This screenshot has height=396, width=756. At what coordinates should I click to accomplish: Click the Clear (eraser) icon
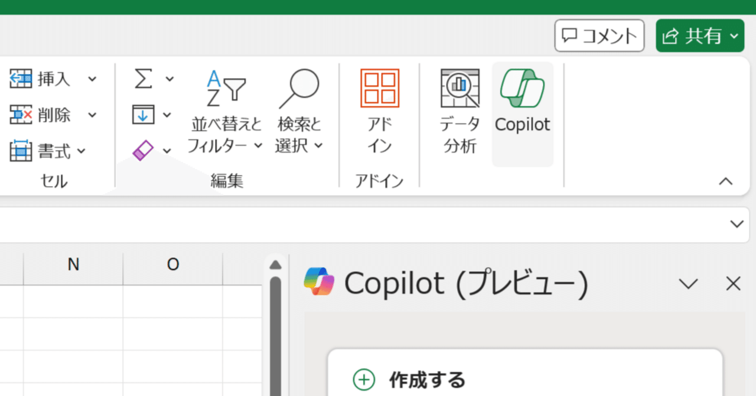(144, 150)
